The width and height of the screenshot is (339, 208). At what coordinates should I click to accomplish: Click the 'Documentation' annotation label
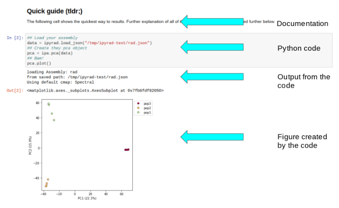tap(302, 23)
